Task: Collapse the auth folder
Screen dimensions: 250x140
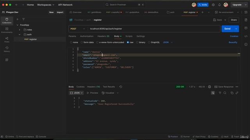Action: click(x=20, y=35)
